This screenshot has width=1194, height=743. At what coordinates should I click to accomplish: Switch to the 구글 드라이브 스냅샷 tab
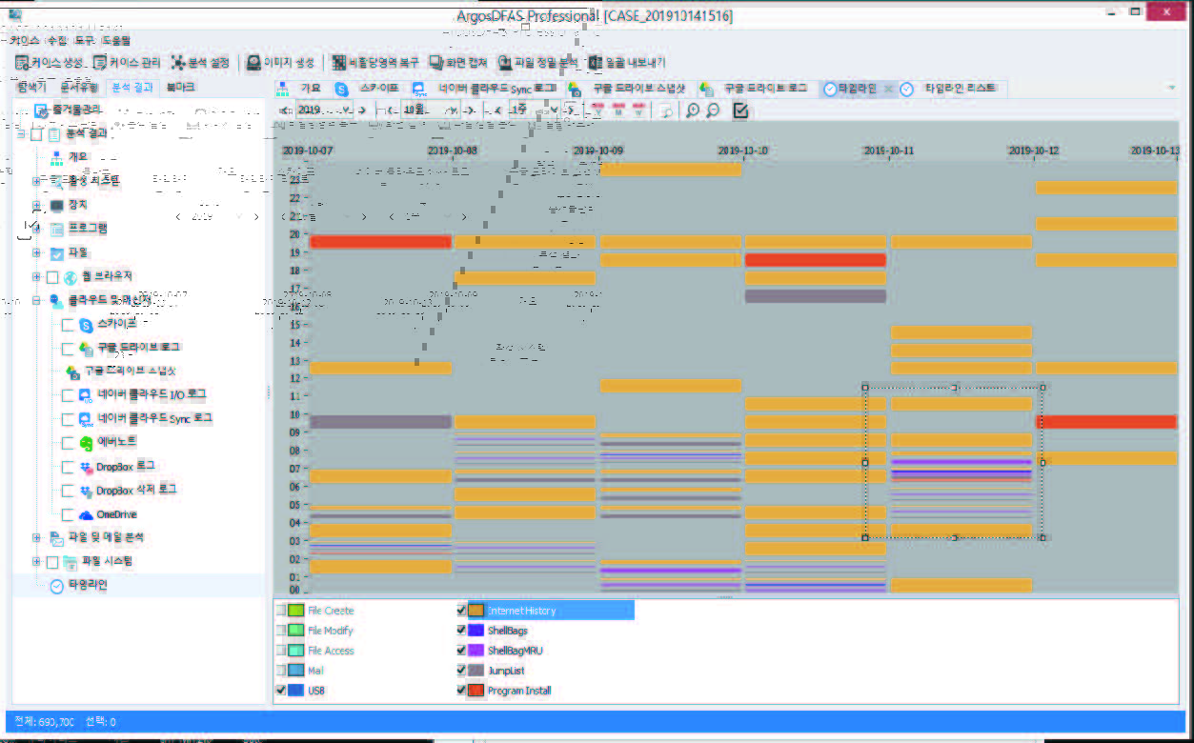tap(629, 88)
